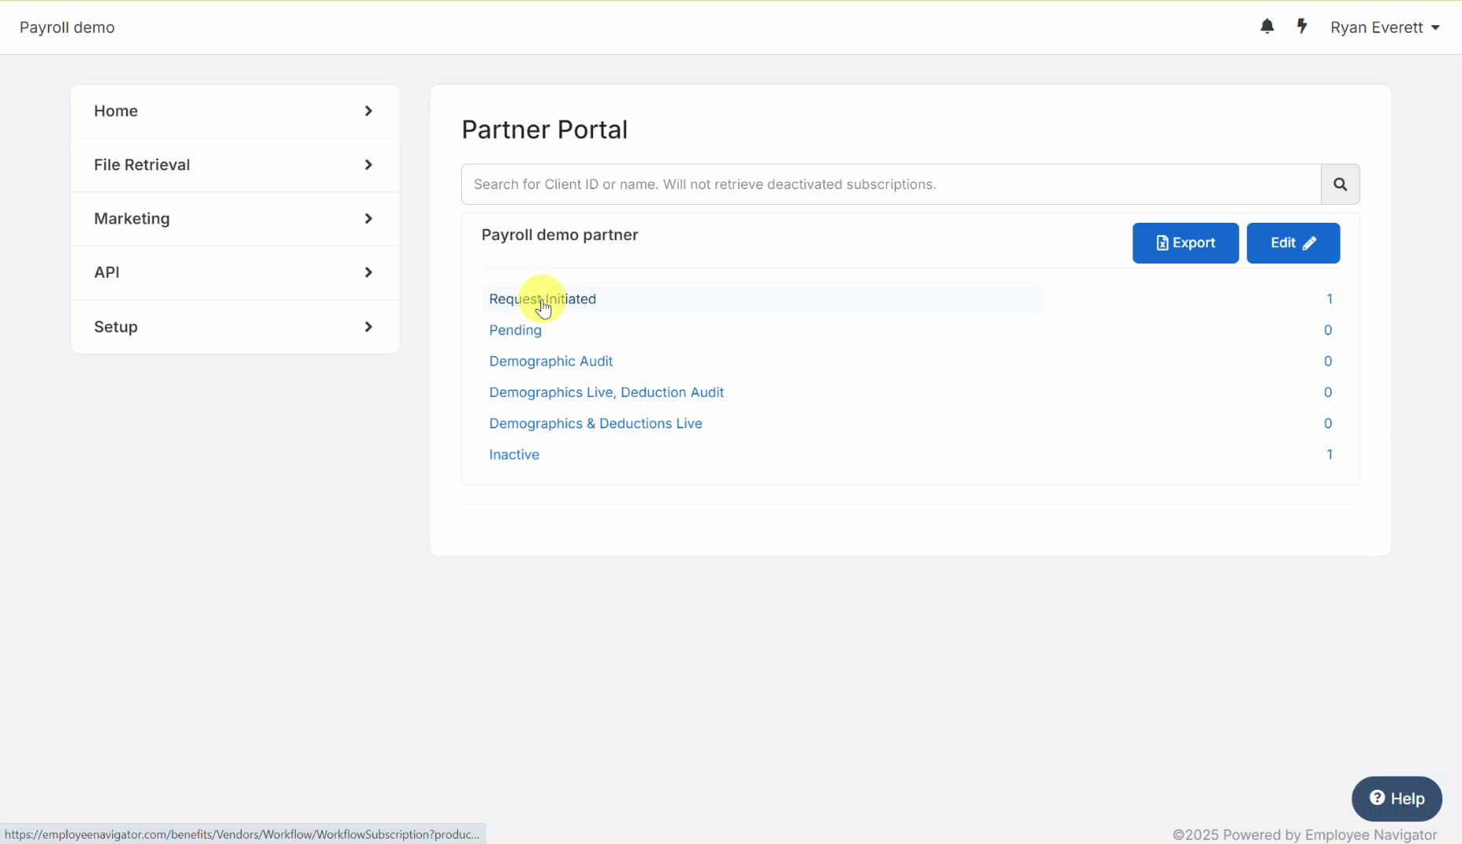The width and height of the screenshot is (1462, 844).
Task: Open Demographics & Deductions Live link
Action: (x=595, y=424)
